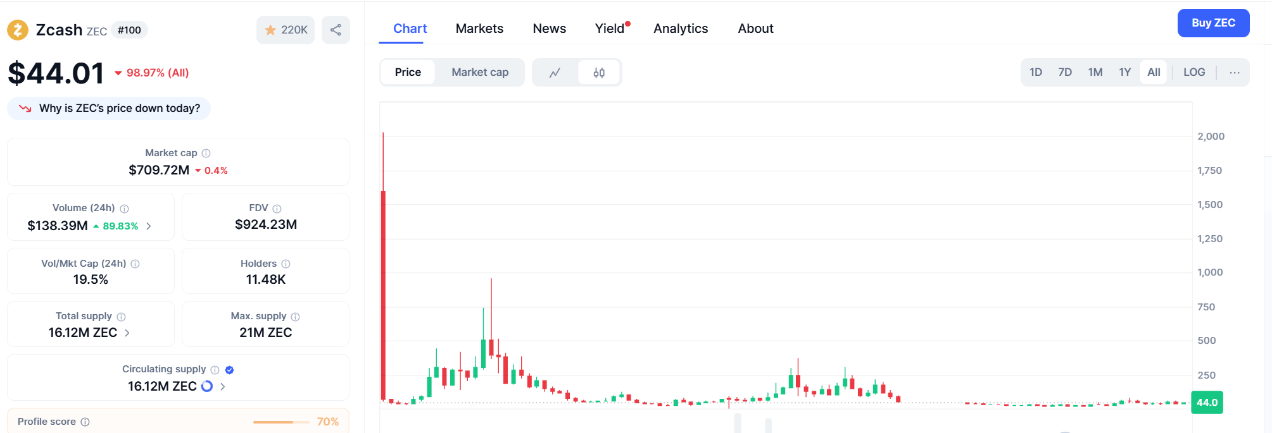Set chart range to 1M
This screenshot has height=433, width=1272.
click(1095, 72)
